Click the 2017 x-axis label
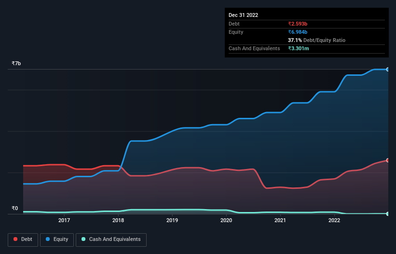This screenshot has width=396, height=254. (x=64, y=220)
